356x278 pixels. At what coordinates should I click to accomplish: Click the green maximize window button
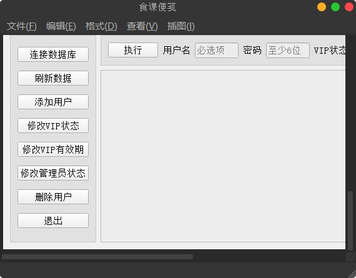tap(335, 7)
